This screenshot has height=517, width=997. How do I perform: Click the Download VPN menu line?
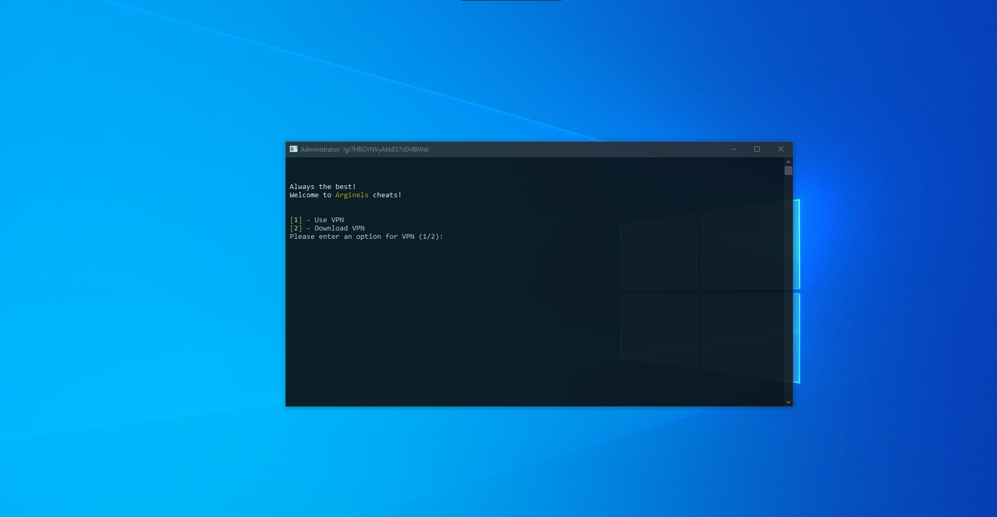click(339, 228)
